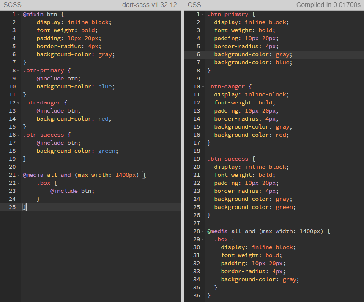Click the SCSS panel header label
This screenshot has height=302, width=364.
(x=12, y=5)
